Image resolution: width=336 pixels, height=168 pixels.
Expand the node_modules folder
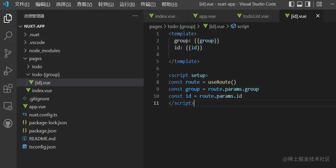pyautogui.click(x=80, y=50)
